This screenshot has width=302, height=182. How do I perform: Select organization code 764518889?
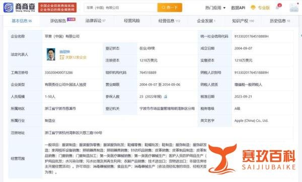coord(148,73)
